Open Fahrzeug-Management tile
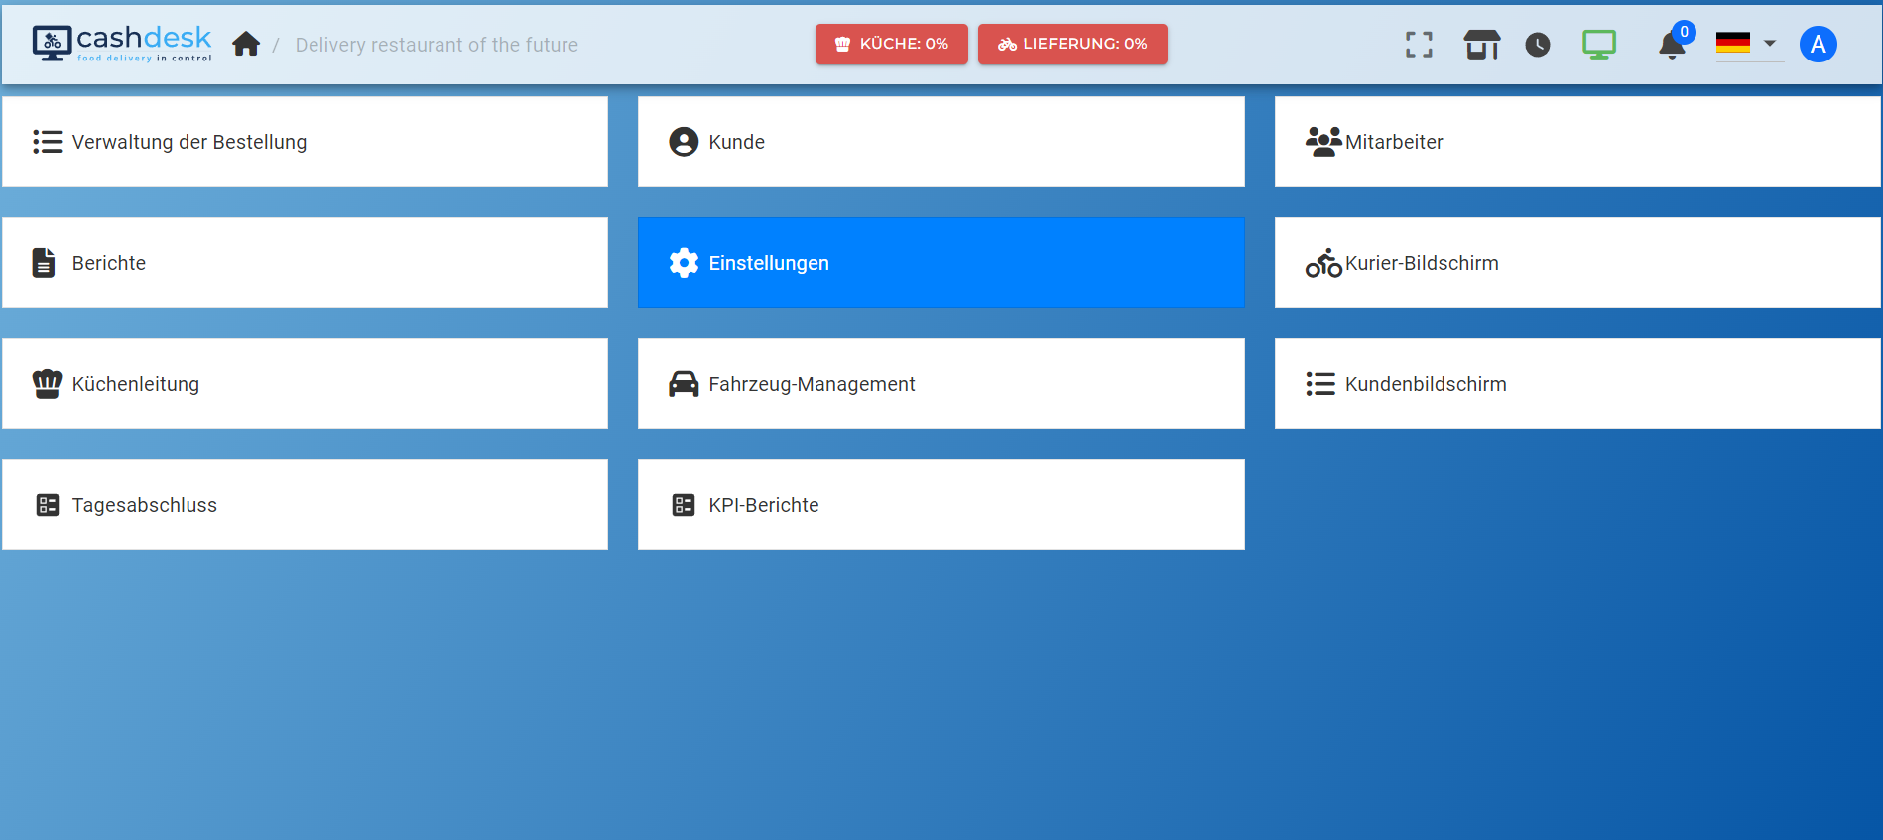This screenshot has width=1883, height=840. pyautogui.click(x=941, y=384)
